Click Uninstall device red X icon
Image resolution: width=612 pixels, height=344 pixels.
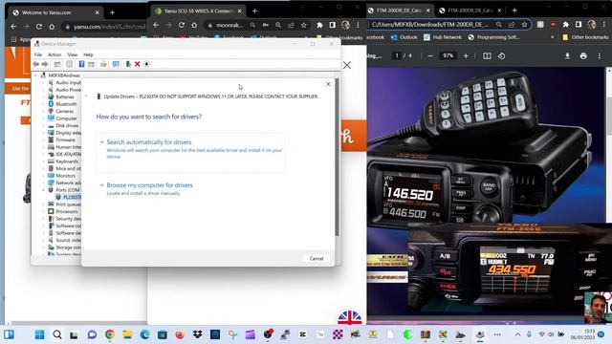(138, 64)
